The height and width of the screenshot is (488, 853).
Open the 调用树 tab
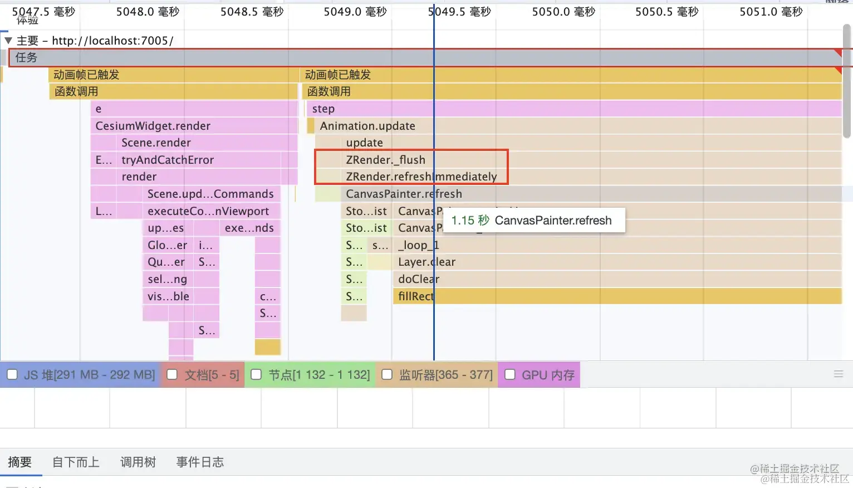[138, 462]
